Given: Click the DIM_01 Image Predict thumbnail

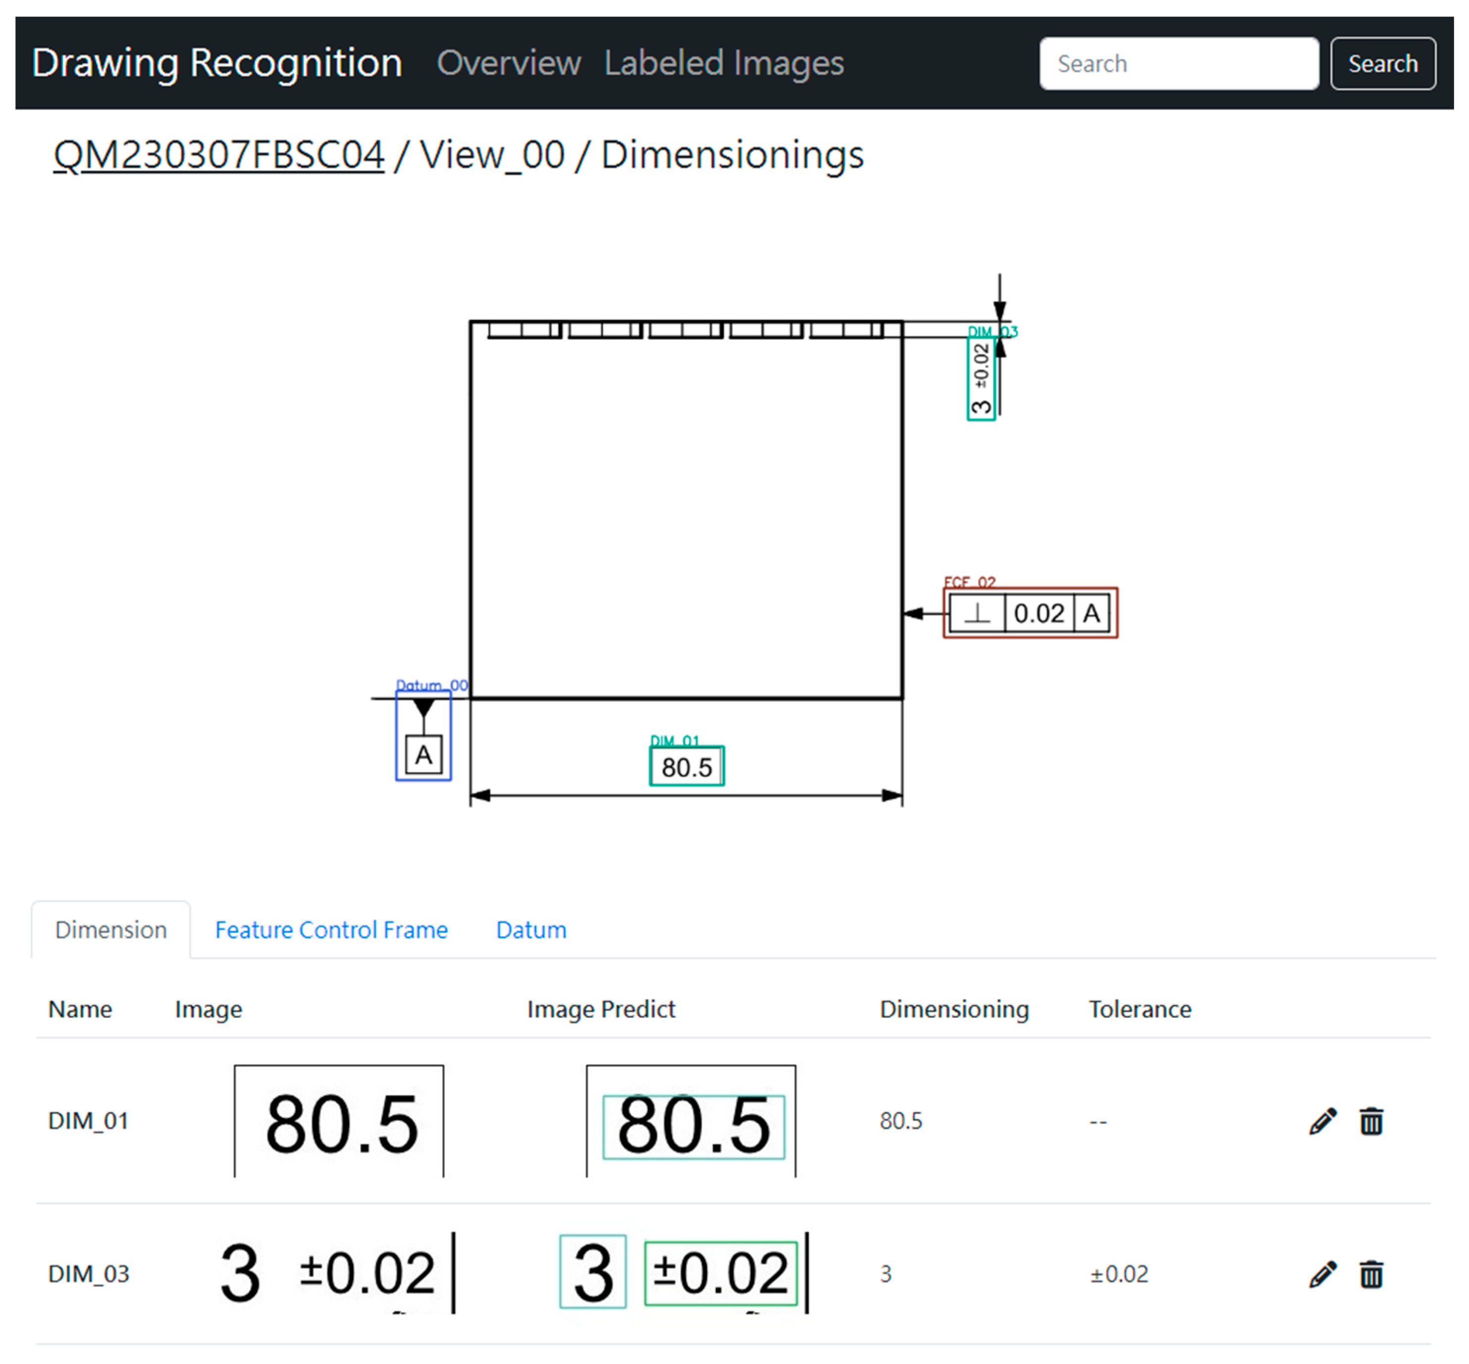Looking at the screenshot, I should (x=691, y=1121).
